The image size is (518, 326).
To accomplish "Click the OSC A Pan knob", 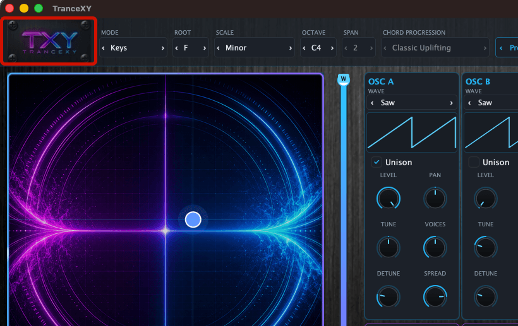I will click(x=435, y=199).
